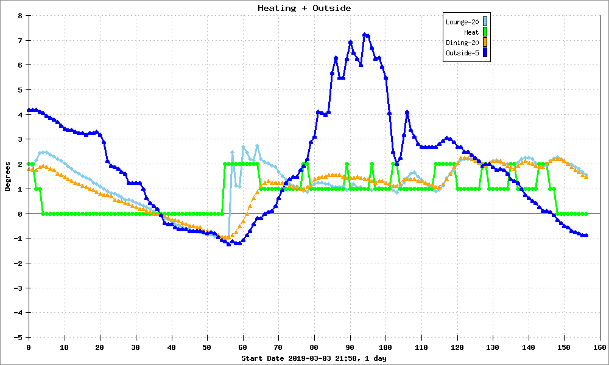Click the x-axis tick label 130
609x365 pixels.
[493, 347]
